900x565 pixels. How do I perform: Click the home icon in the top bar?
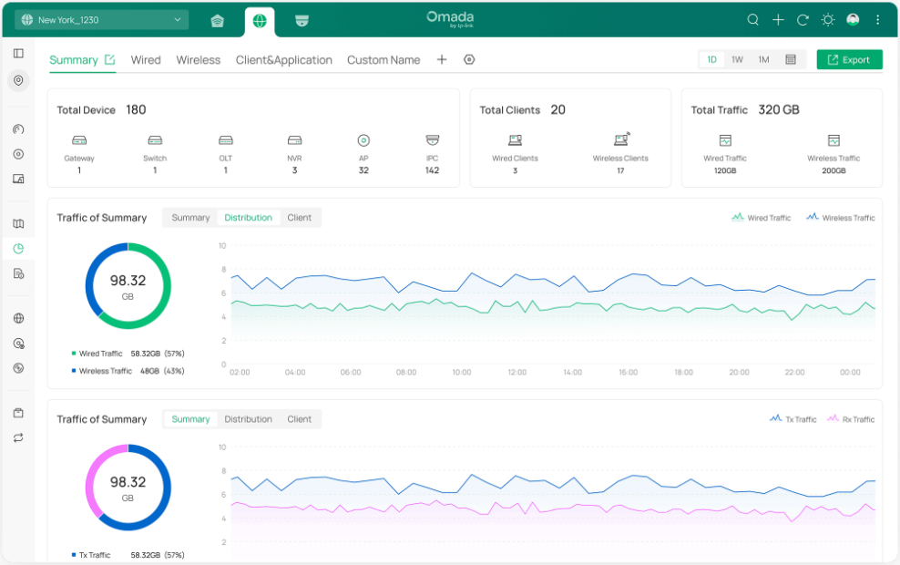(x=217, y=19)
